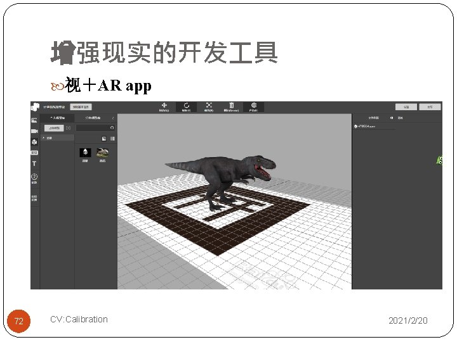This screenshot has width=457, height=342.
Task: Click the light button next to app title
Action: click(81, 107)
